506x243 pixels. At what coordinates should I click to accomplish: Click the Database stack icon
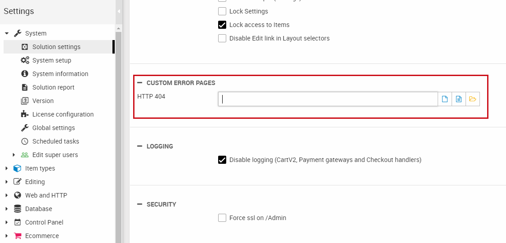tap(18, 209)
